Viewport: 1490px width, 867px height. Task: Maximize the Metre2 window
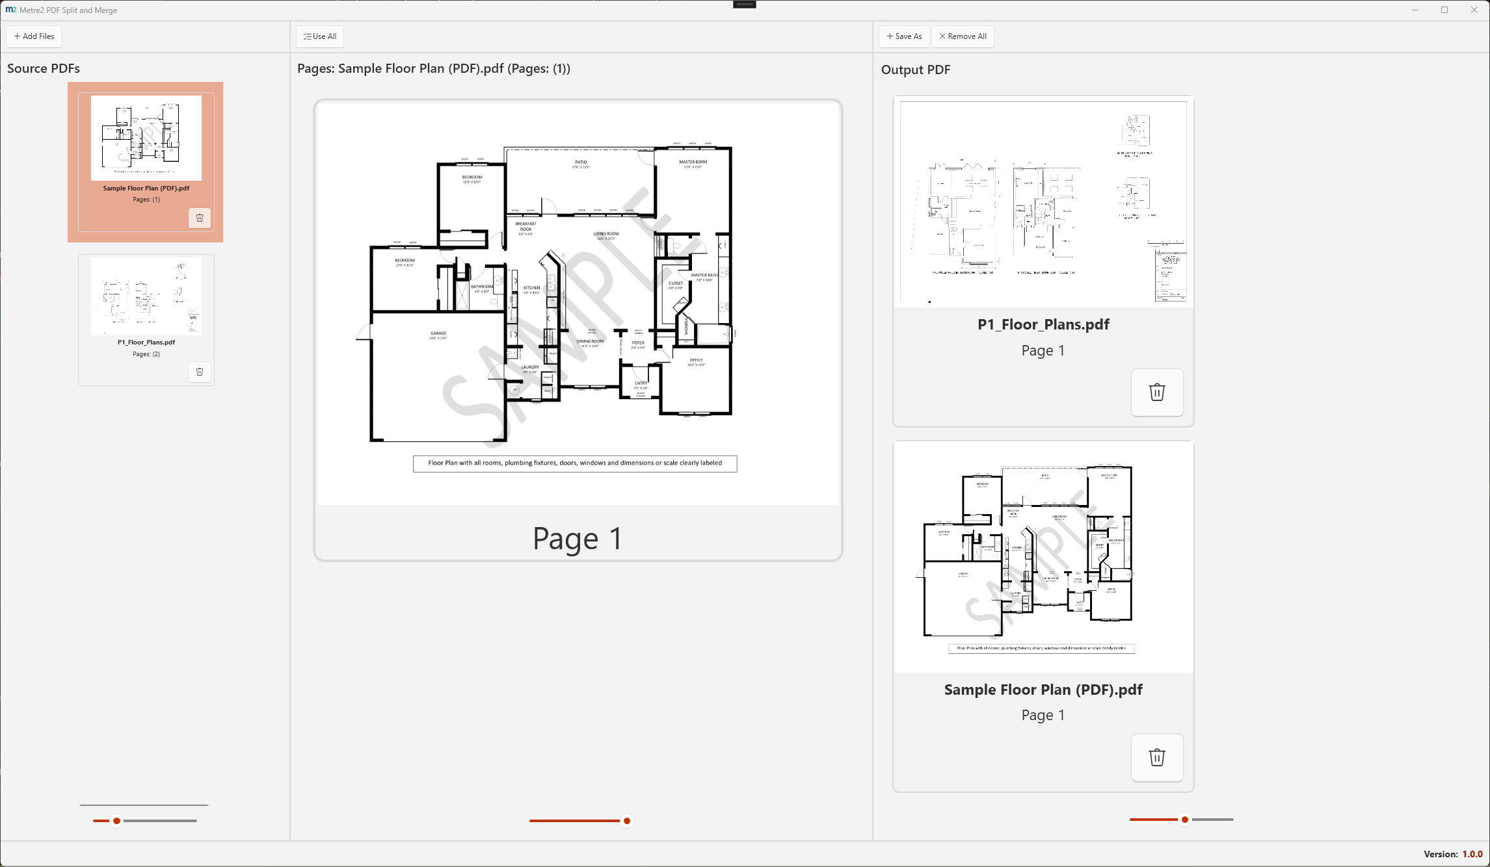(x=1444, y=10)
